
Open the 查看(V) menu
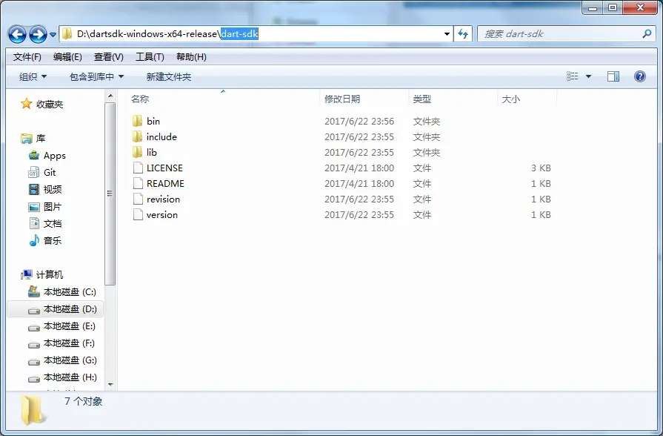pyautogui.click(x=109, y=56)
